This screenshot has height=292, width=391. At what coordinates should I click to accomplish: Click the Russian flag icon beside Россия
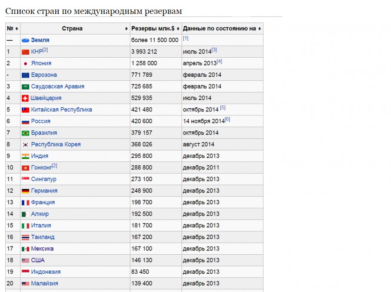[x=26, y=121]
